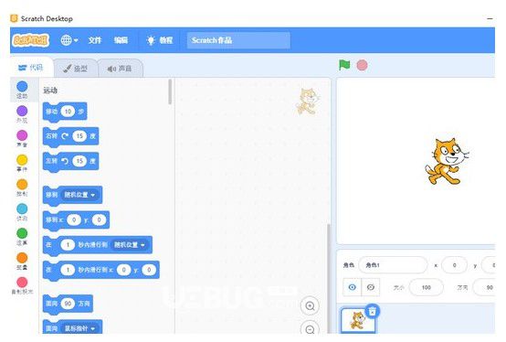Open the File menu
Image resolution: width=506 pixels, height=342 pixels.
pos(95,40)
